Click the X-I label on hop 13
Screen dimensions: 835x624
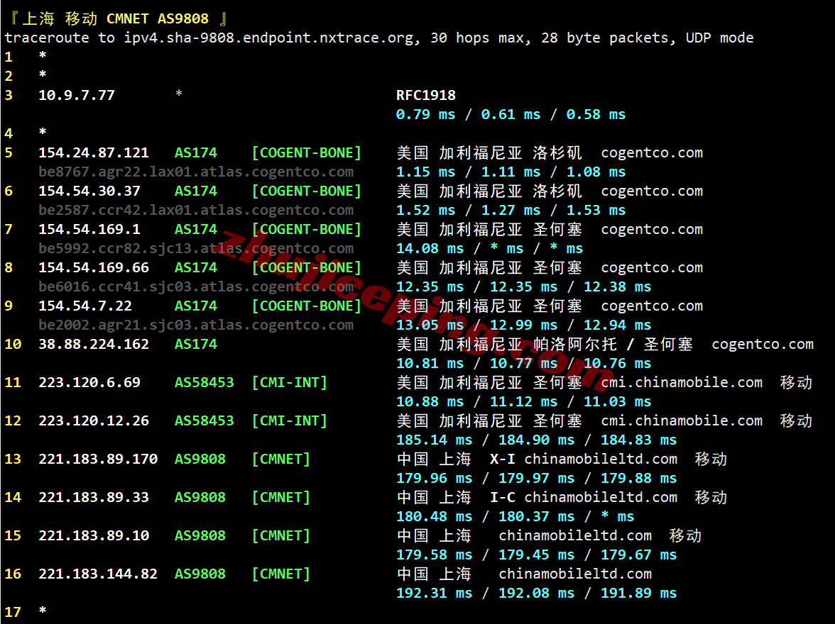502,459
